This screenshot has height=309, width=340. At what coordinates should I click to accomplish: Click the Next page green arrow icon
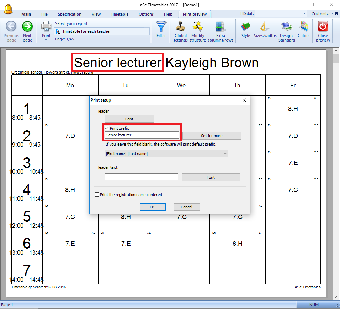click(x=27, y=27)
